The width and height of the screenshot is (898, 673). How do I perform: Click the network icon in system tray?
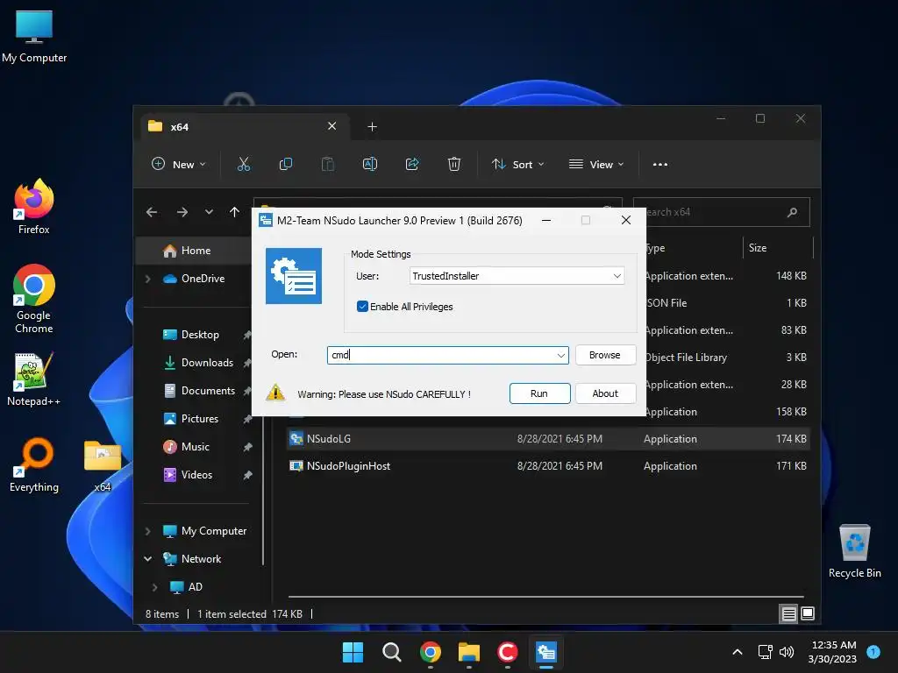(x=765, y=652)
